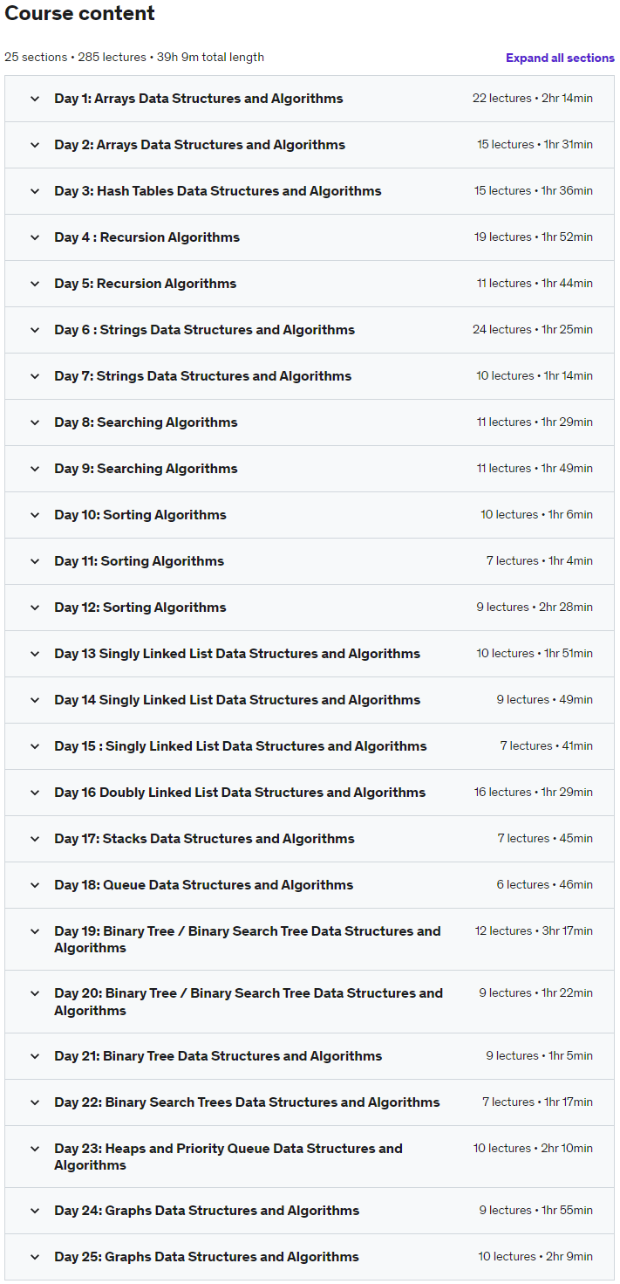Toggle chevron for Day 17: Stacks

35,839
